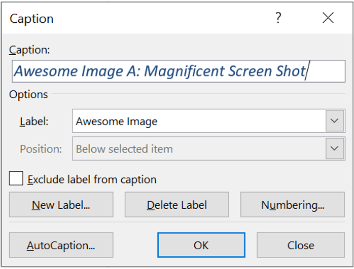
Task: Click the Caption: field label
Action: pyautogui.click(x=29, y=50)
